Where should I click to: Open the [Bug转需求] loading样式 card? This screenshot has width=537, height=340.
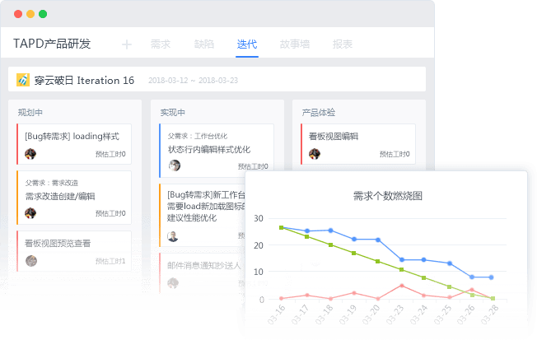pyautogui.click(x=74, y=144)
